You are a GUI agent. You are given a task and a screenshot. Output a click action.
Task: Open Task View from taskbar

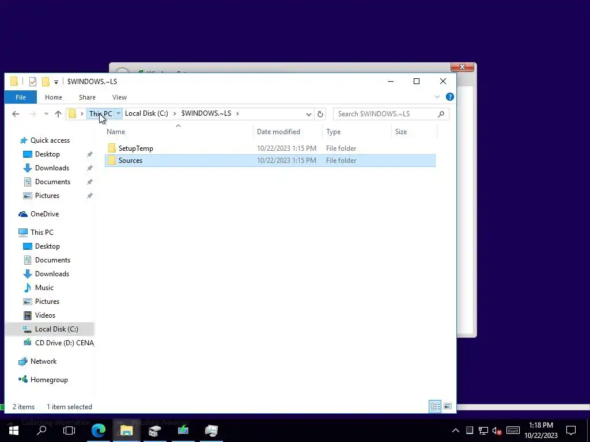(69, 430)
